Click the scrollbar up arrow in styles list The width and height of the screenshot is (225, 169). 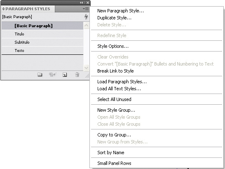click(86, 26)
